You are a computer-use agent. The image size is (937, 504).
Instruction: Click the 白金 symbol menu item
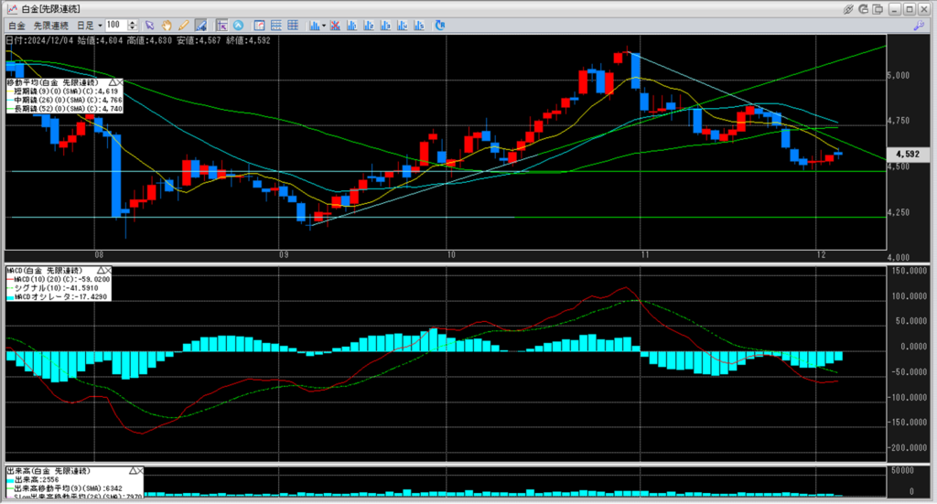pyautogui.click(x=16, y=25)
